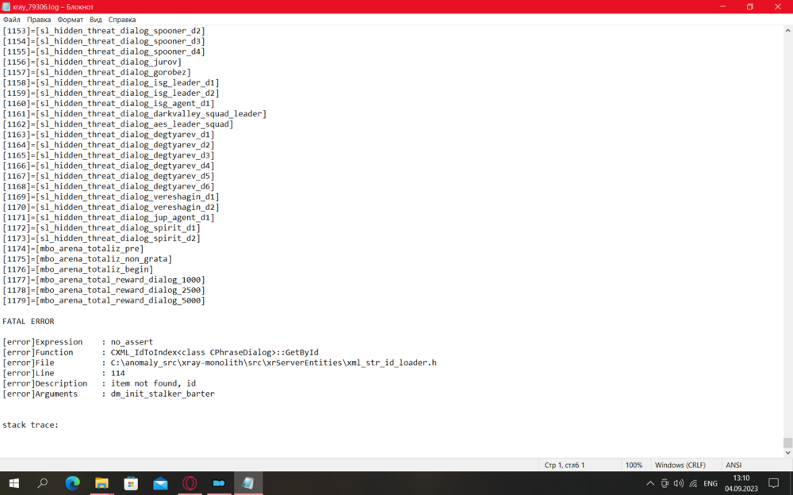793x495 pixels.
Task: Click status bar 'Стр 1, стлб 1'
Action: tap(565, 465)
